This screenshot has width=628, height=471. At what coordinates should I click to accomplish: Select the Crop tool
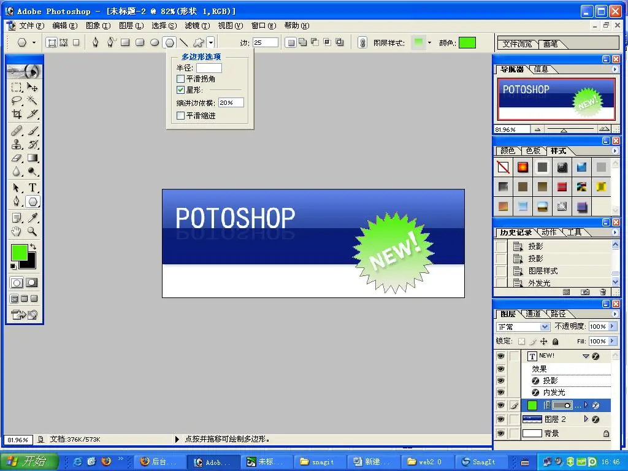[x=17, y=114]
